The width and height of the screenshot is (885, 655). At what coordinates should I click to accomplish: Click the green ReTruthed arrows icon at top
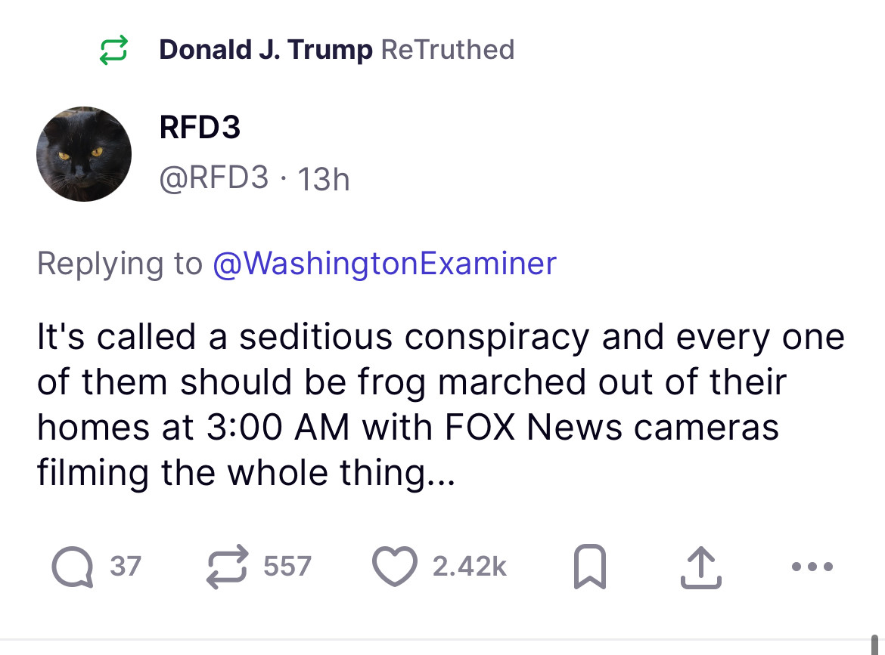point(113,51)
